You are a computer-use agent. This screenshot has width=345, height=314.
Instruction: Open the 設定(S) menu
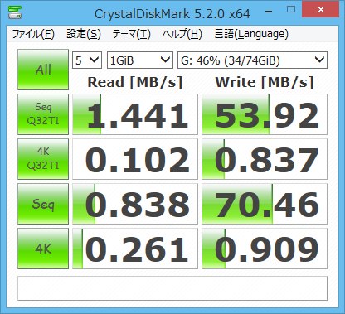(84, 34)
